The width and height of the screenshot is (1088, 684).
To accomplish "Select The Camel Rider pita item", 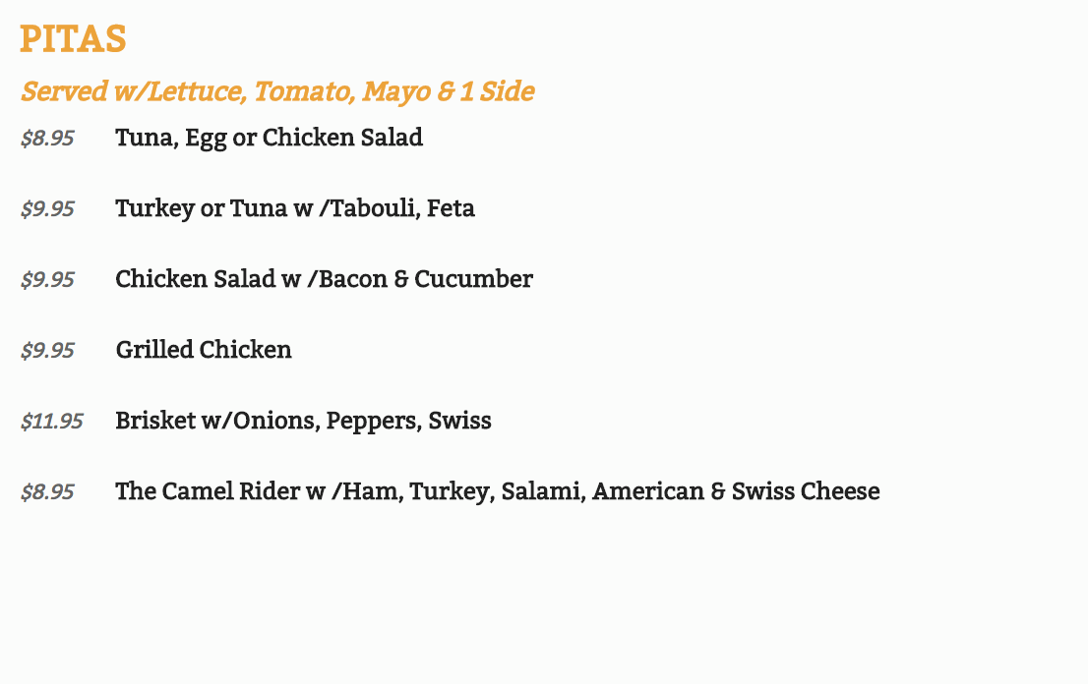I will 497,491.
